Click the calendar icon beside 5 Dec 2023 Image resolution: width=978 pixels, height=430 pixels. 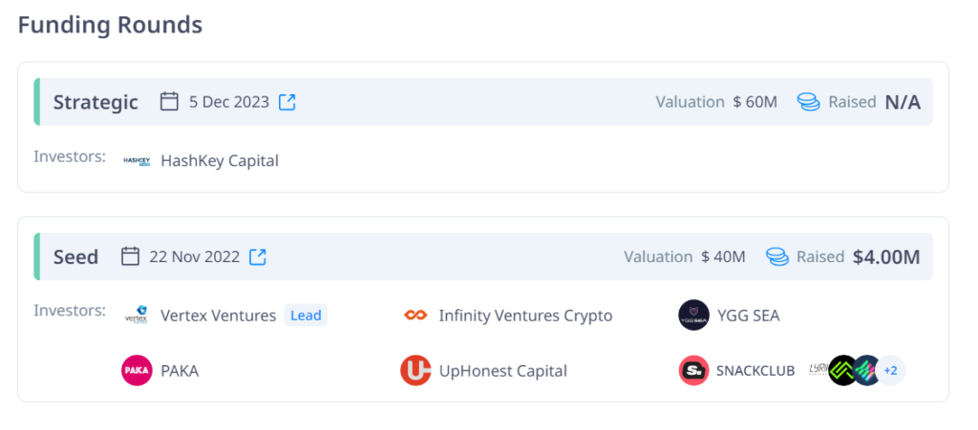tap(169, 102)
